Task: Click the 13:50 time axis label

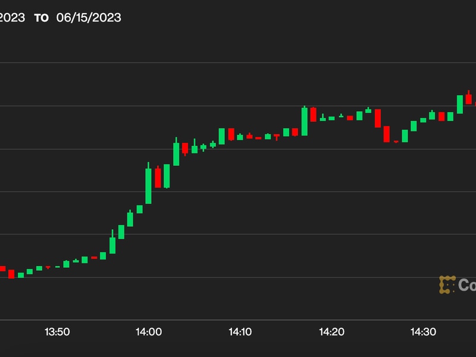Action: click(57, 332)
